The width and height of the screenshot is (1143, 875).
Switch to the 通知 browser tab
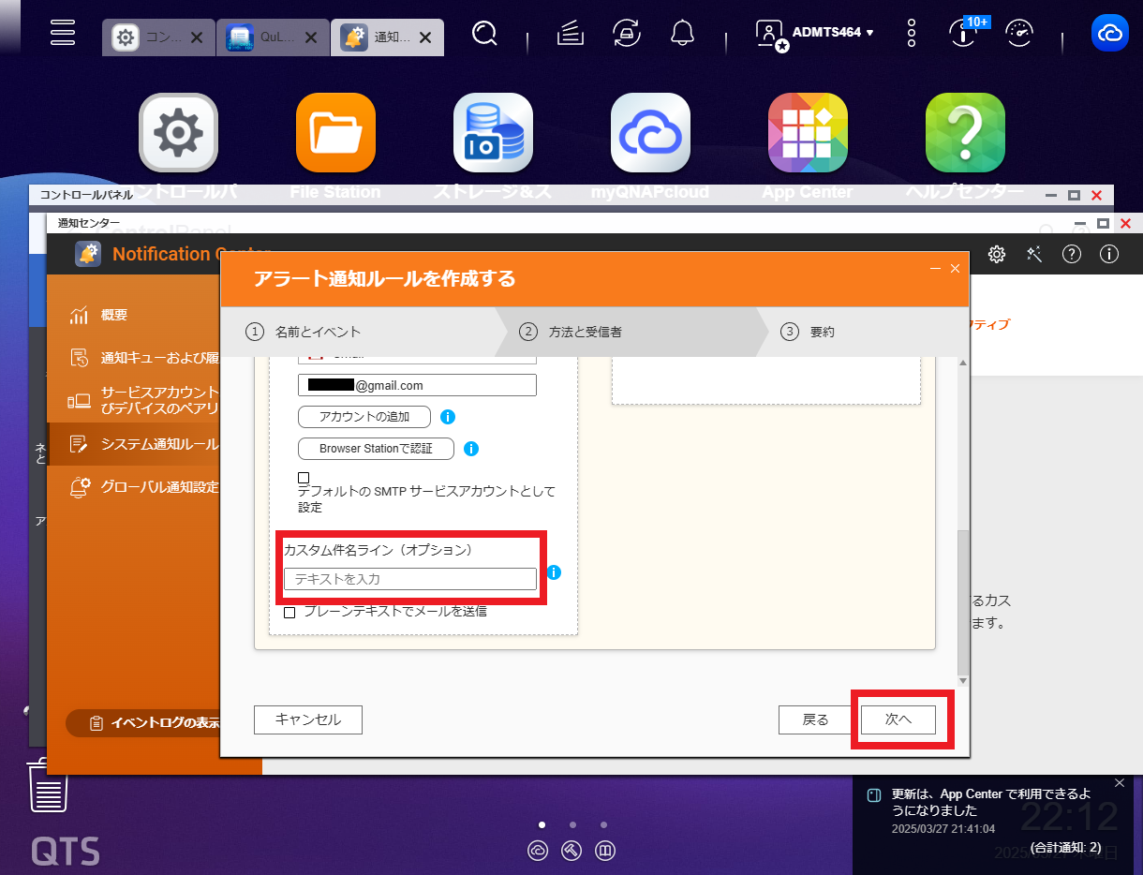[388, 37]
